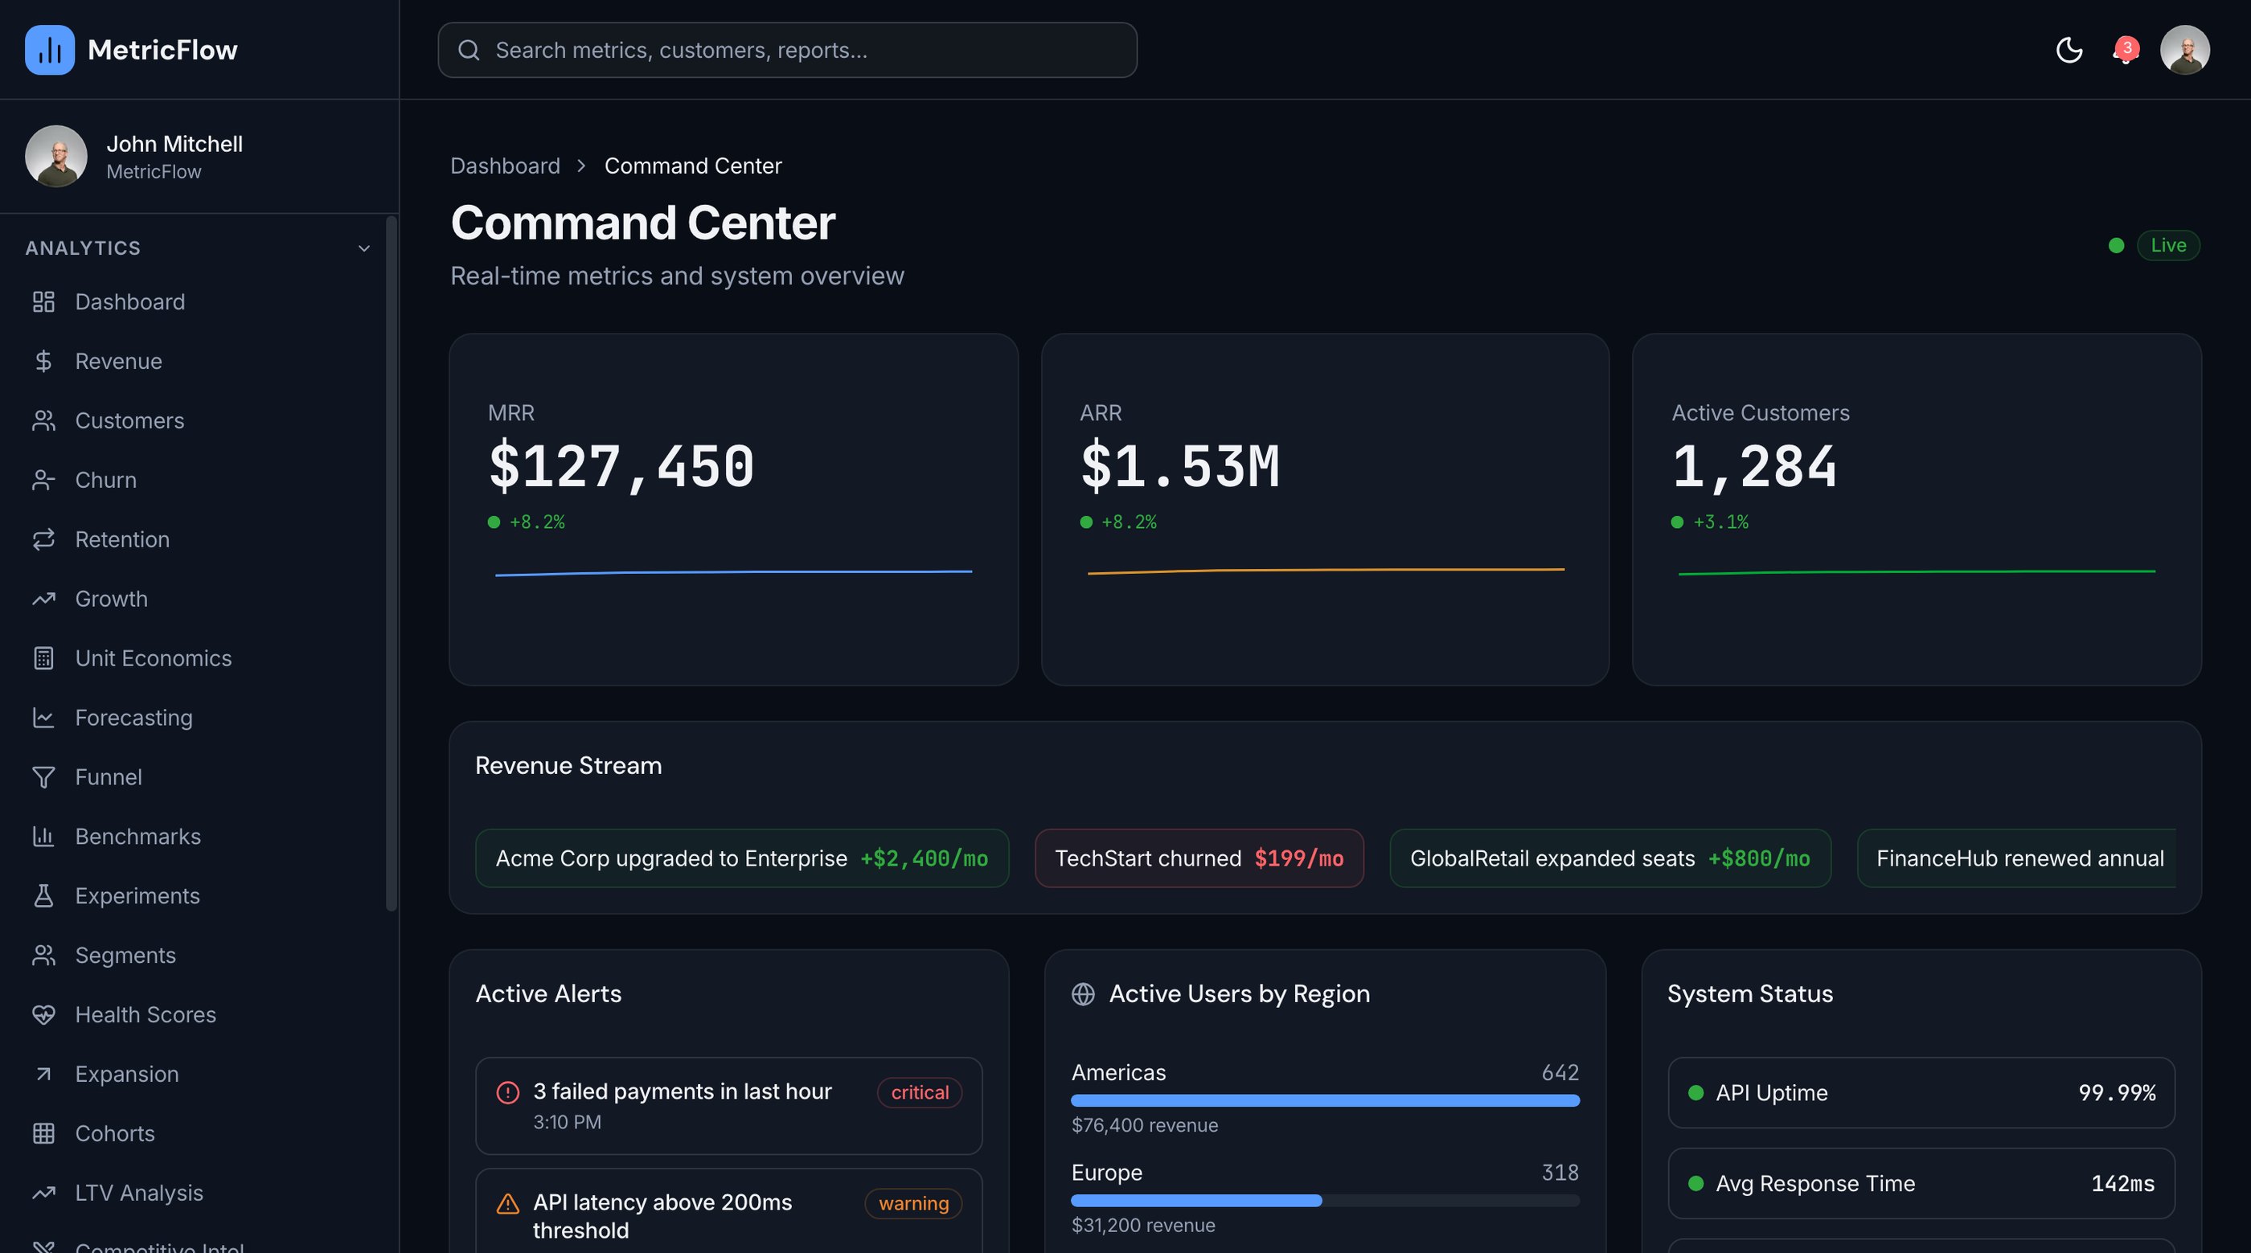
Task: Click the Live status badge
Action: (x=2168, y=245)
